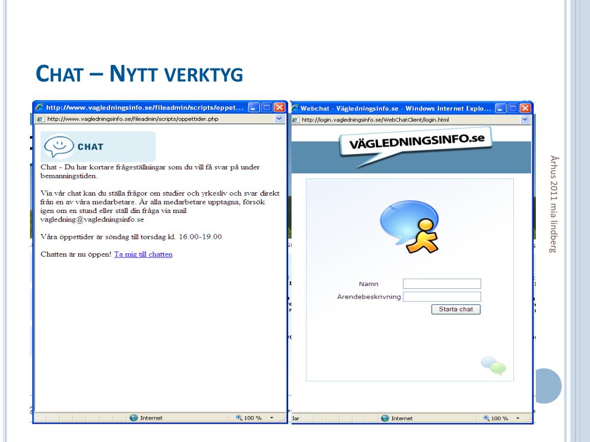This screenshot has width=590, height=442.
Task: Maximize the Webchat window
Action: (x=513, y=108)
